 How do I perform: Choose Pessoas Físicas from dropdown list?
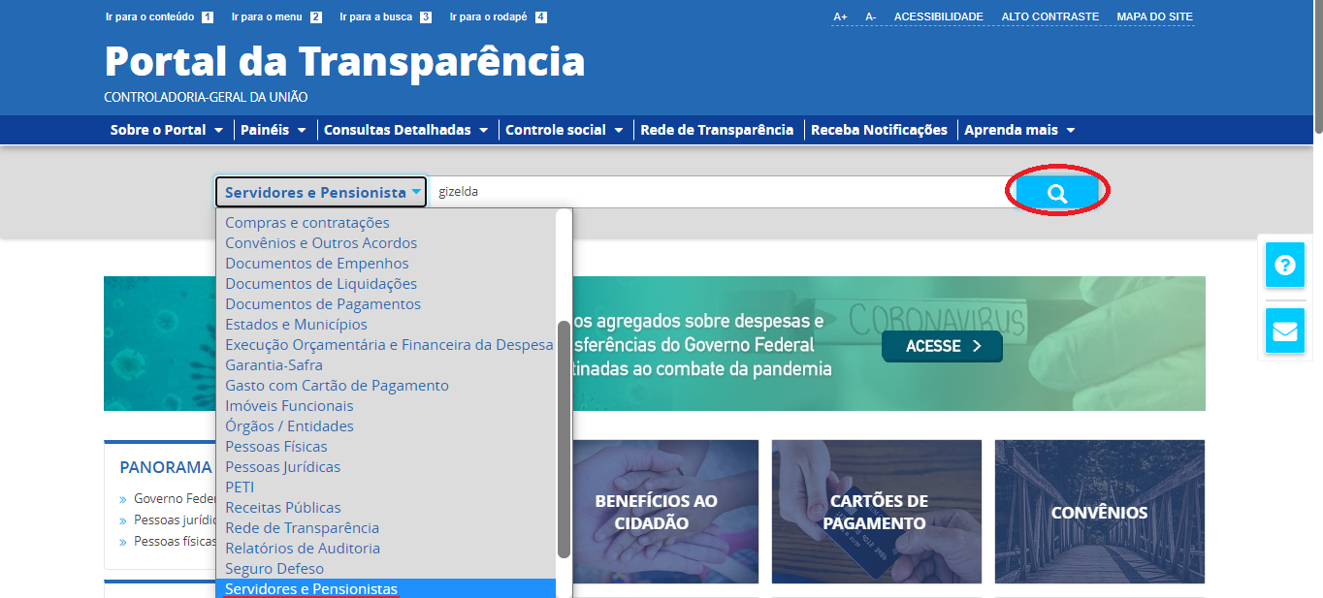(x=276, y=447)
